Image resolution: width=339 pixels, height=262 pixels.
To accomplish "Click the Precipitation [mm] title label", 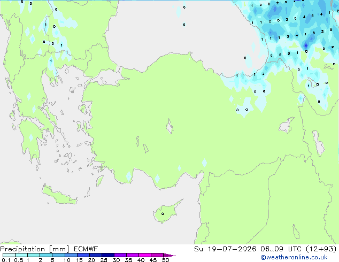I will (35, 249).
